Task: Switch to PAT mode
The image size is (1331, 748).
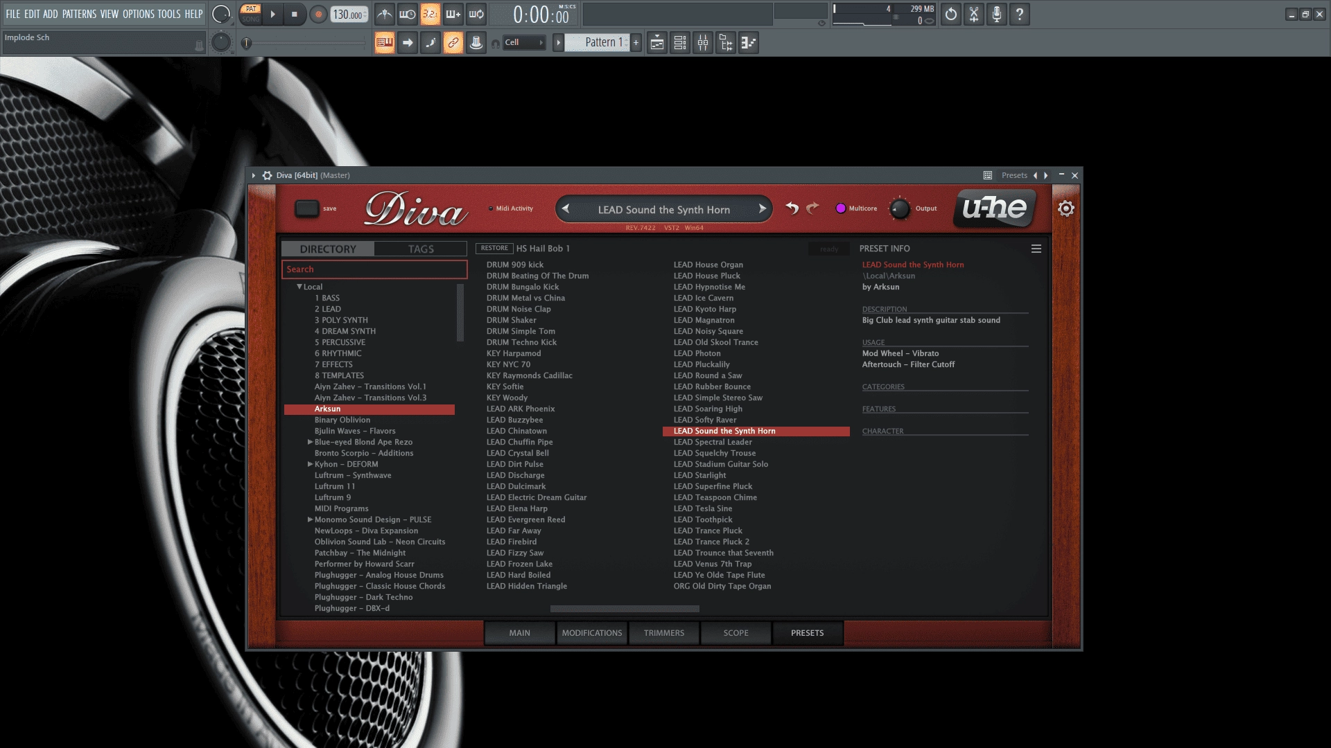Action: (251, 9)
